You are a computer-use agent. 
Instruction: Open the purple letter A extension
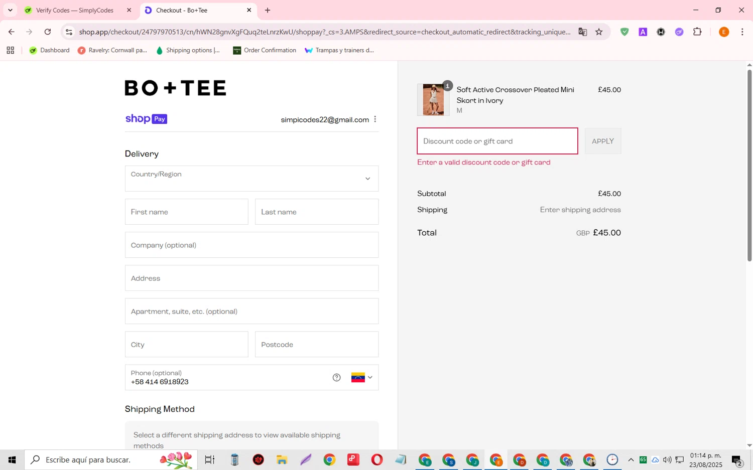[x=643, y=32]
